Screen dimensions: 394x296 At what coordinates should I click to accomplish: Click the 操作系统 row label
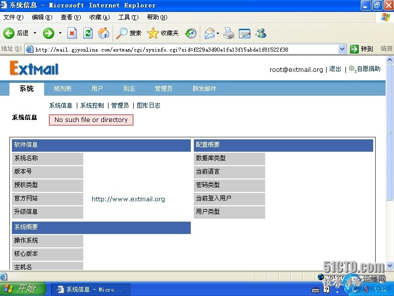[48, 240]
